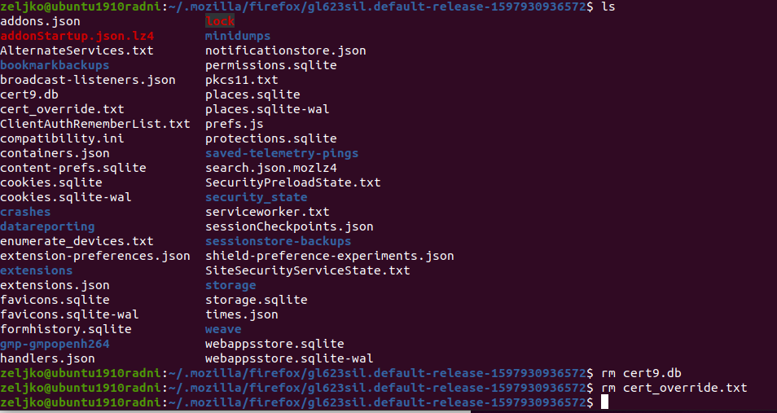This screenshot has width=777, height=413.
Task: Click the gmp-gmpopenh264 directory entry
Action: click(55, 344)
